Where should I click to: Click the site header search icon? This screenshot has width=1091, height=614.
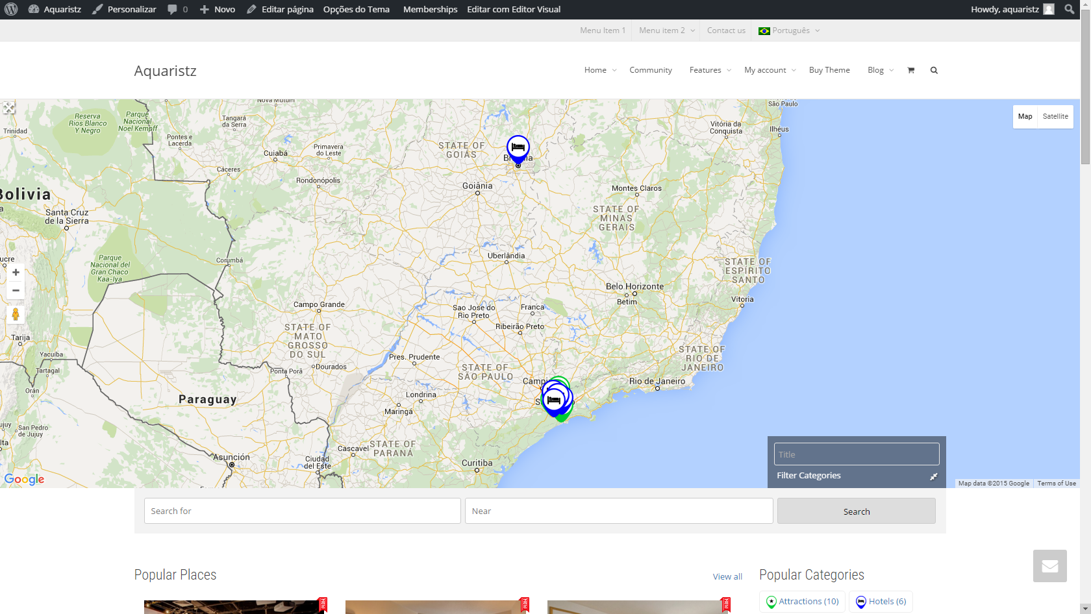point(934,70)
